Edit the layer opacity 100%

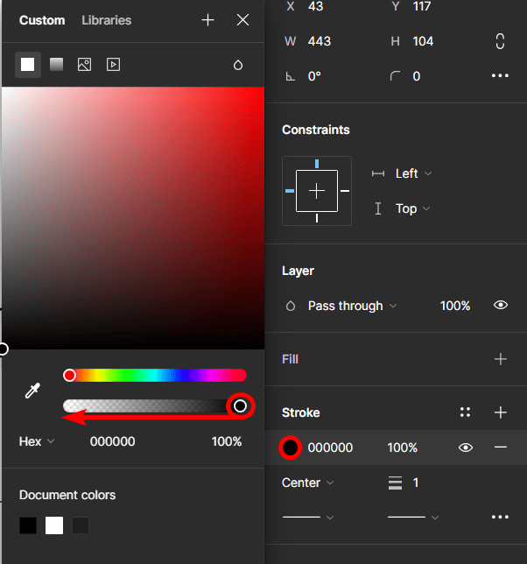pyautogui.click(x=455, y=306)
